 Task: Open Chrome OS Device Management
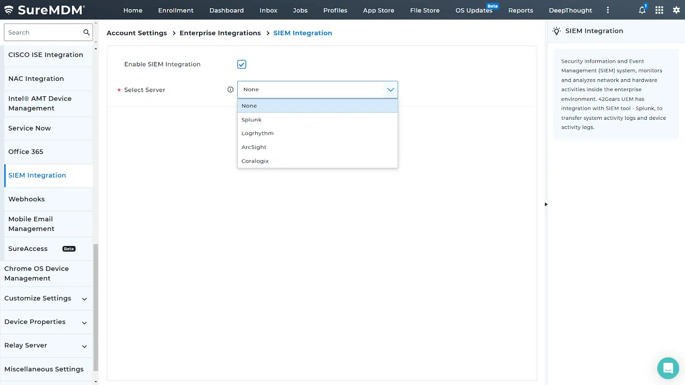coord(46,273)
